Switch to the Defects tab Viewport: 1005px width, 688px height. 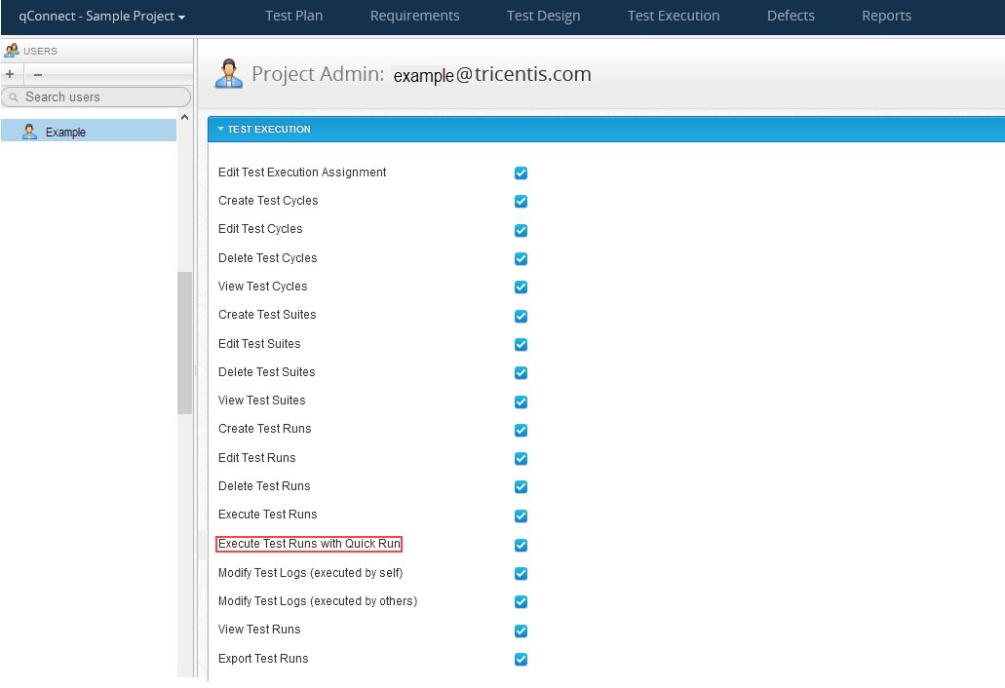point(791,16)
